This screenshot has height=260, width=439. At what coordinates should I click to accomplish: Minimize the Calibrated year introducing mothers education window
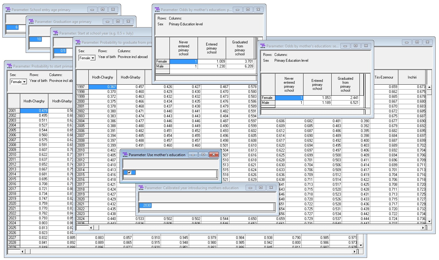250,188
